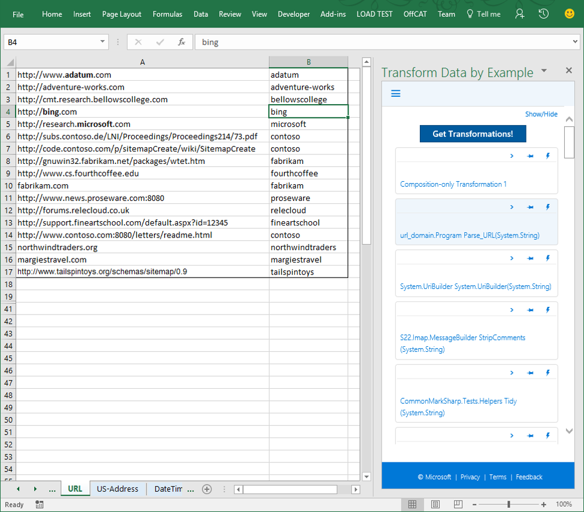Switch to the US-Address sheet tab

click(117, 489)
